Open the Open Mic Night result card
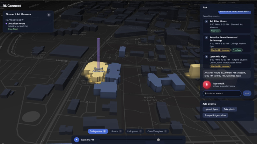Image resolution: width=257 pixels, height=144 pixels. coord(227,61)
